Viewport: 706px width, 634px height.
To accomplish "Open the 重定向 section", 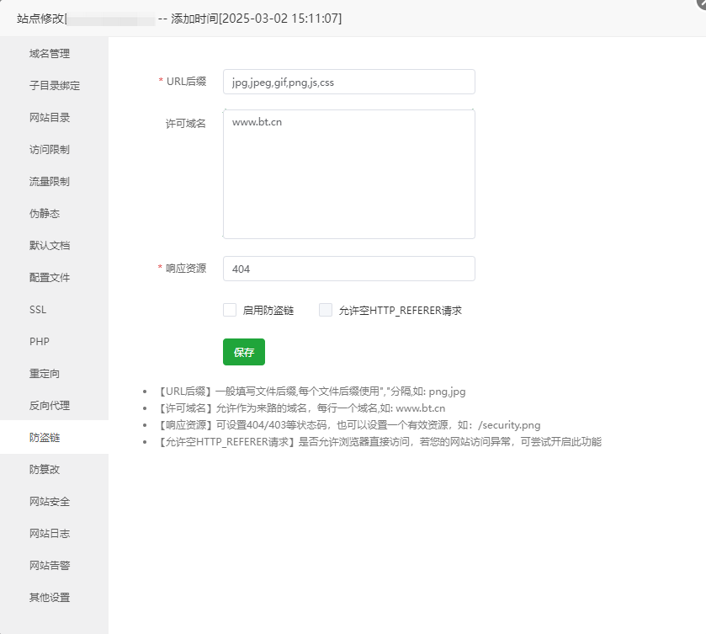I will pyautogui.click(x=55, y=373).
